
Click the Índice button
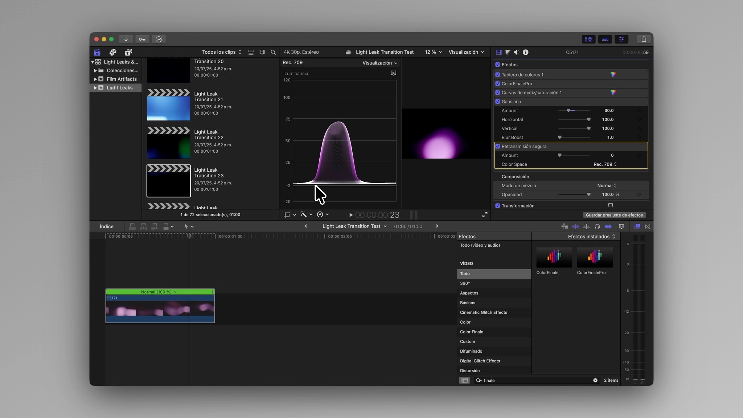(x=107, y=226)
